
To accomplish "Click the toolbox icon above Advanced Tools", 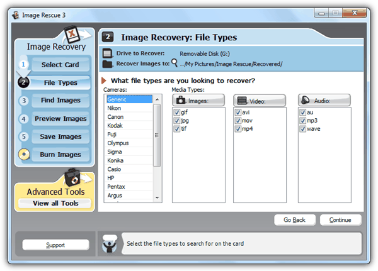I will (x=72, y=177).
